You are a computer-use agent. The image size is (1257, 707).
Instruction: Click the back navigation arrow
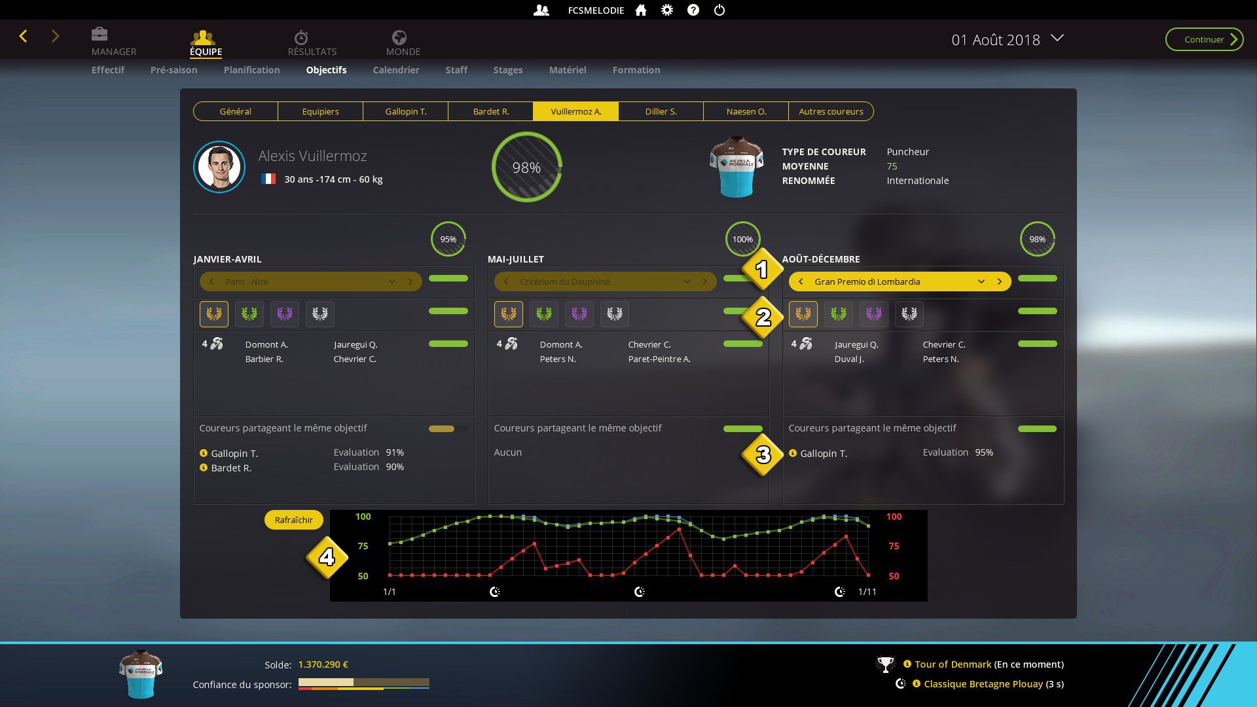click(24, 37)
